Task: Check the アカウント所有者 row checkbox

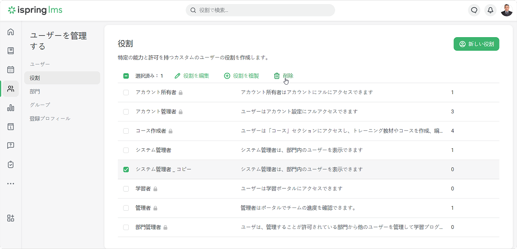Action: [126, 92]
